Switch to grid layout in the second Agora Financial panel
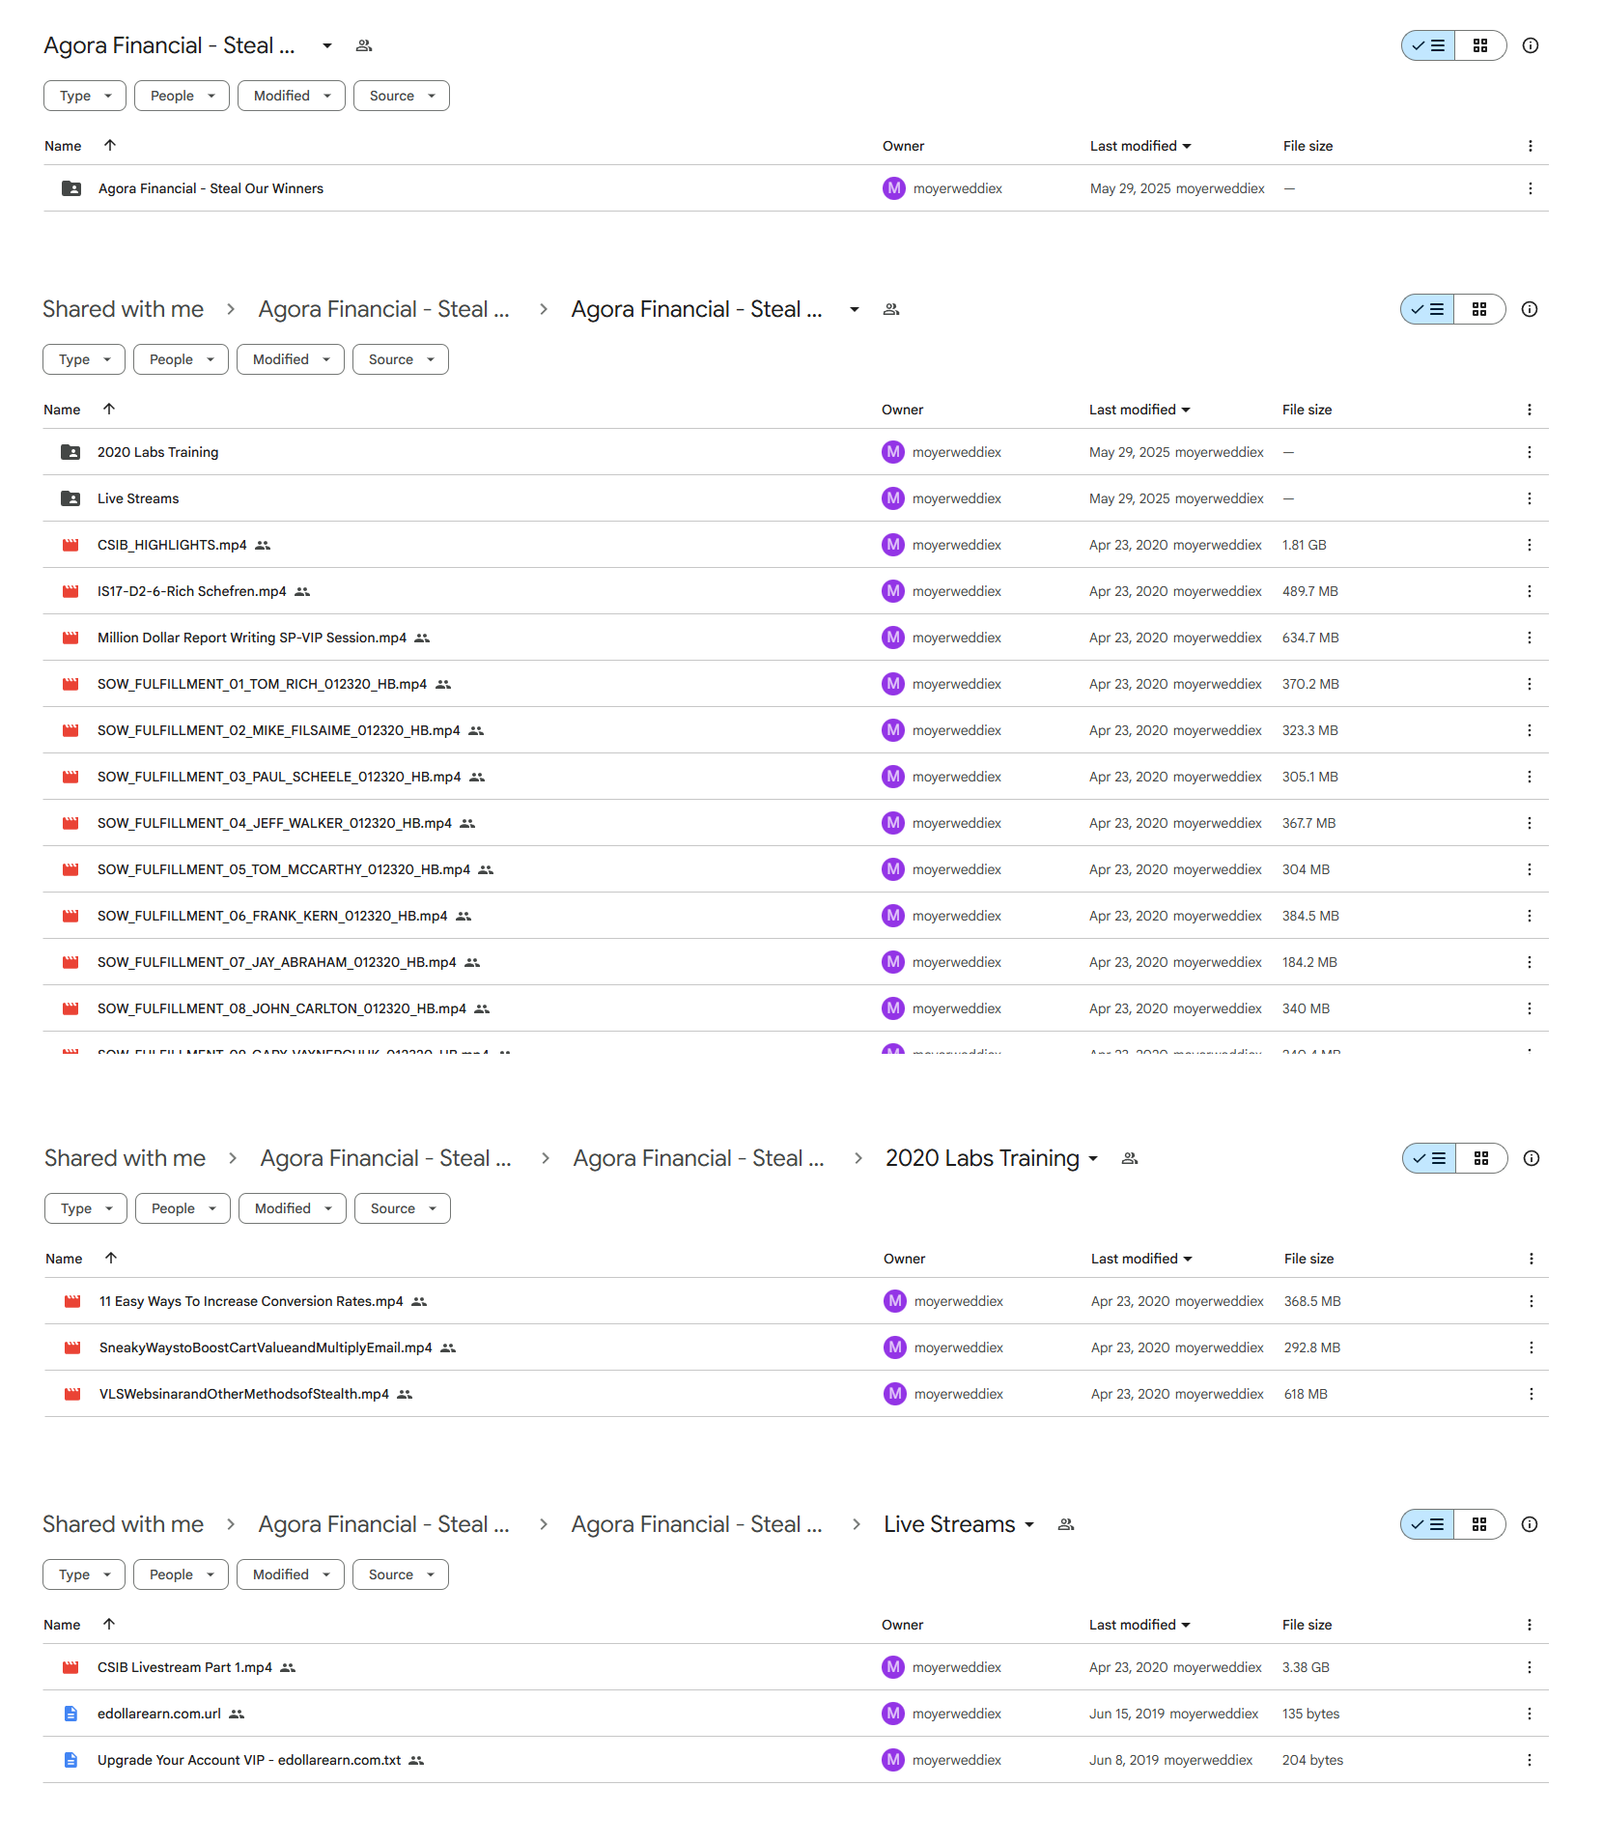Screen dimensions: 1603x1843 tap(1479, 309)
